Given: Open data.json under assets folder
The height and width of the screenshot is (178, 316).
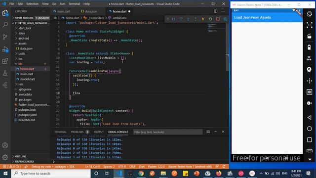Looking at the screenshot, I should [x=26, y=48].
